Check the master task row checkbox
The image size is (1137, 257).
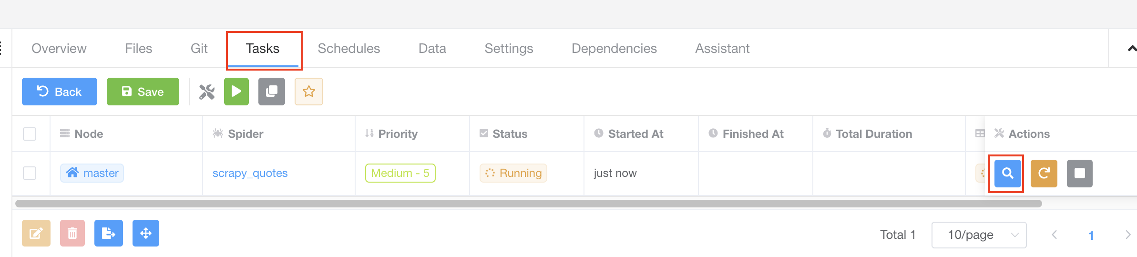pos(30,173)
